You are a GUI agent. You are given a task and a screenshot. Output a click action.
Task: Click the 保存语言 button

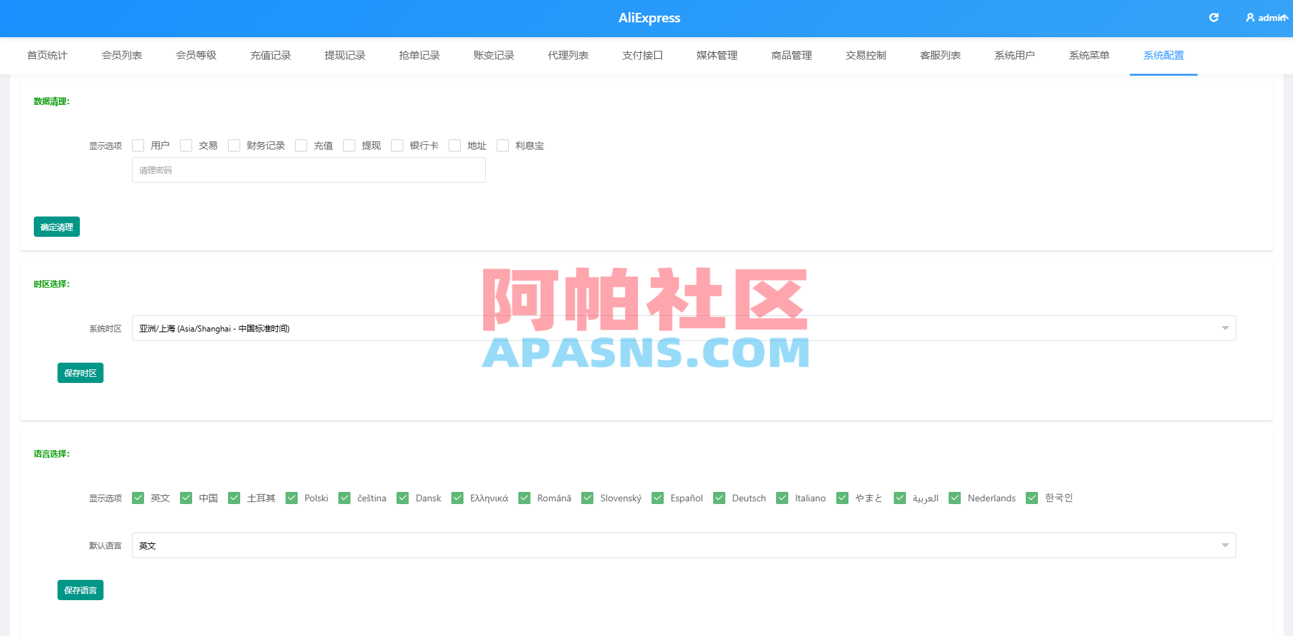(x=81, y=590)
